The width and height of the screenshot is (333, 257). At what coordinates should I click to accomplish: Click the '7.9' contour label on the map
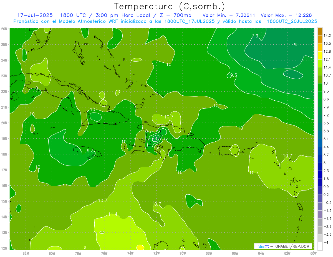[255, 36]
